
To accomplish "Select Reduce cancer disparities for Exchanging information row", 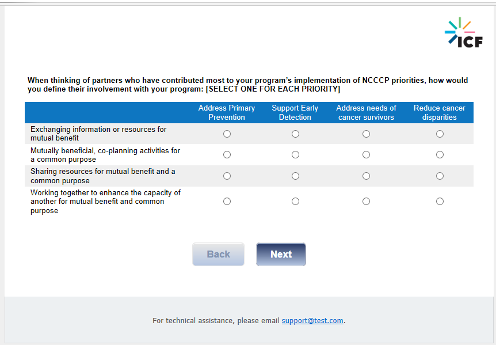I will [440, 134].
